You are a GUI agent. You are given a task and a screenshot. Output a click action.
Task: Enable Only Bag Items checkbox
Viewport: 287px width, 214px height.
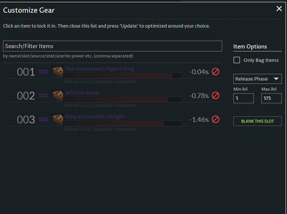tap(237, 60)
